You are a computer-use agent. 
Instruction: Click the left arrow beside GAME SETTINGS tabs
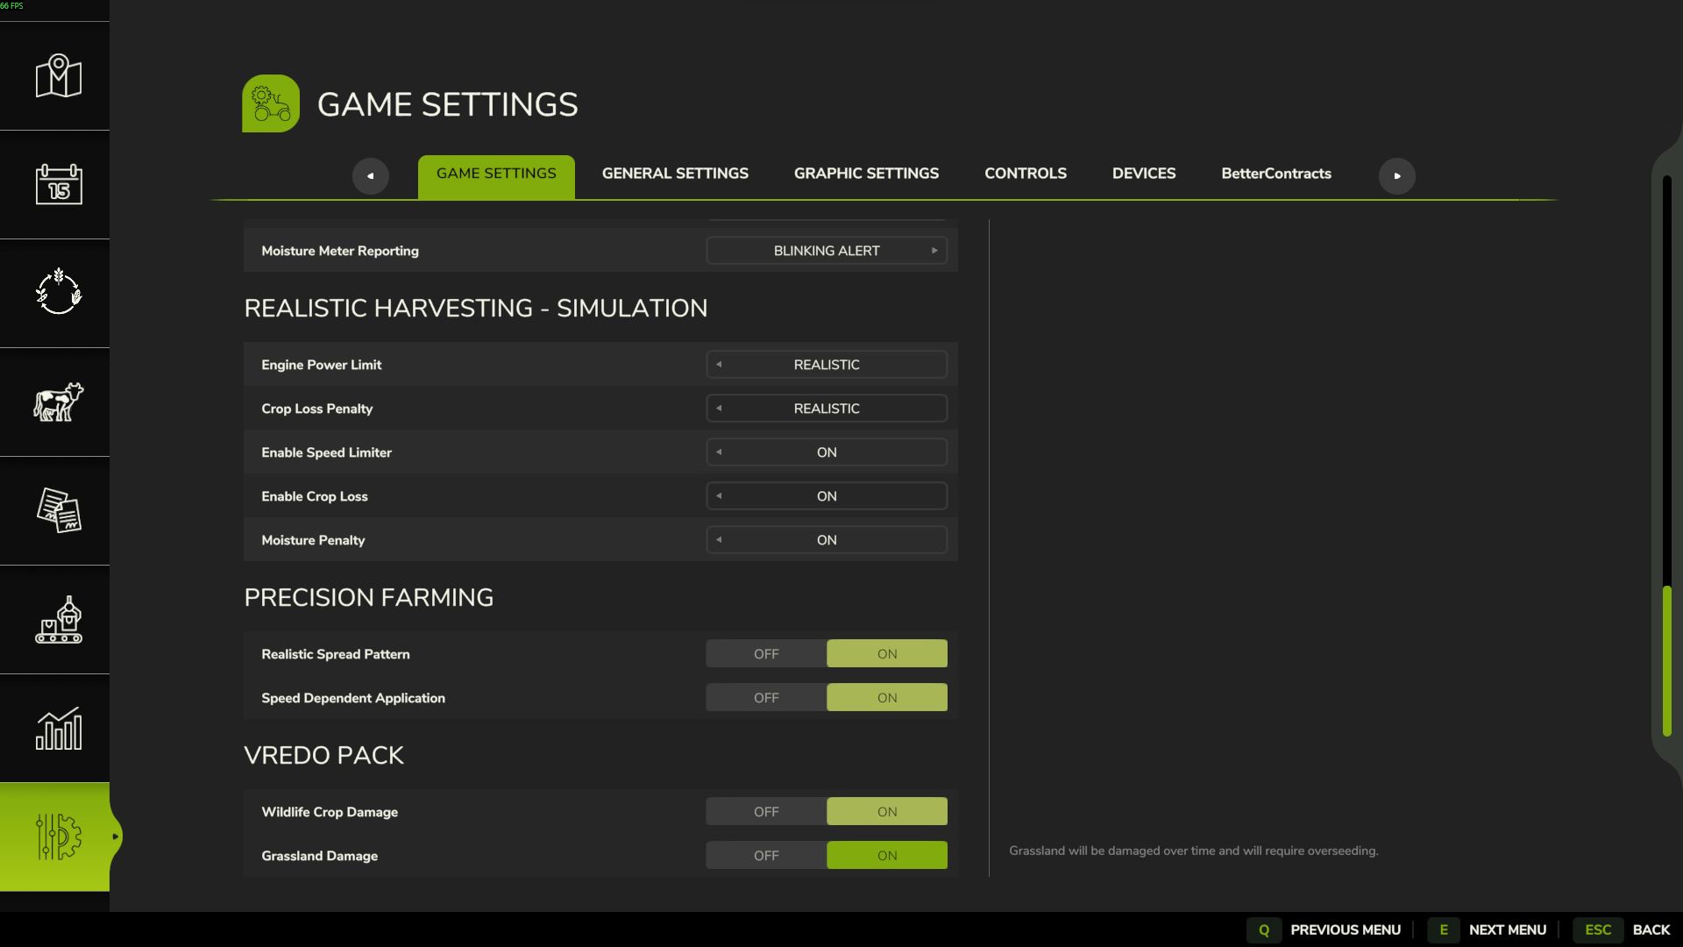pos(370,175)
